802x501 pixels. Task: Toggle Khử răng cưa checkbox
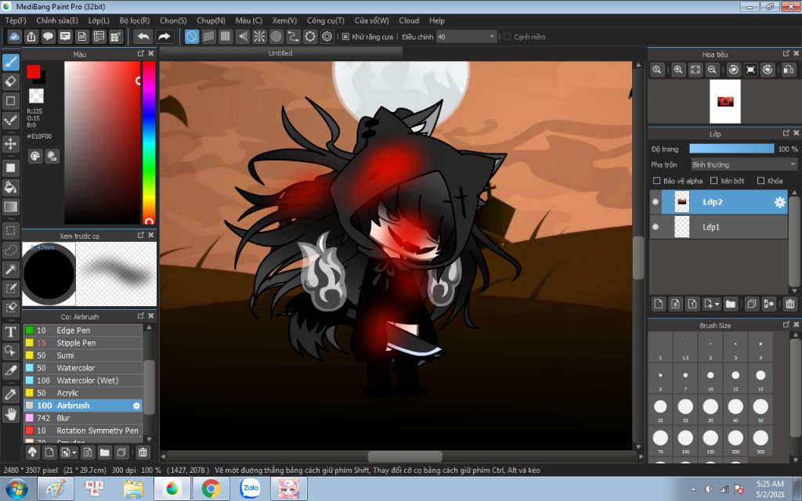345,37
